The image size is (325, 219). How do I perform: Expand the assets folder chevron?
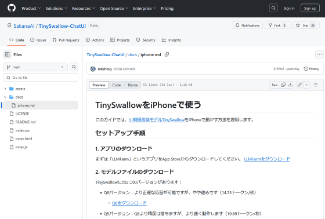(5, 89)
